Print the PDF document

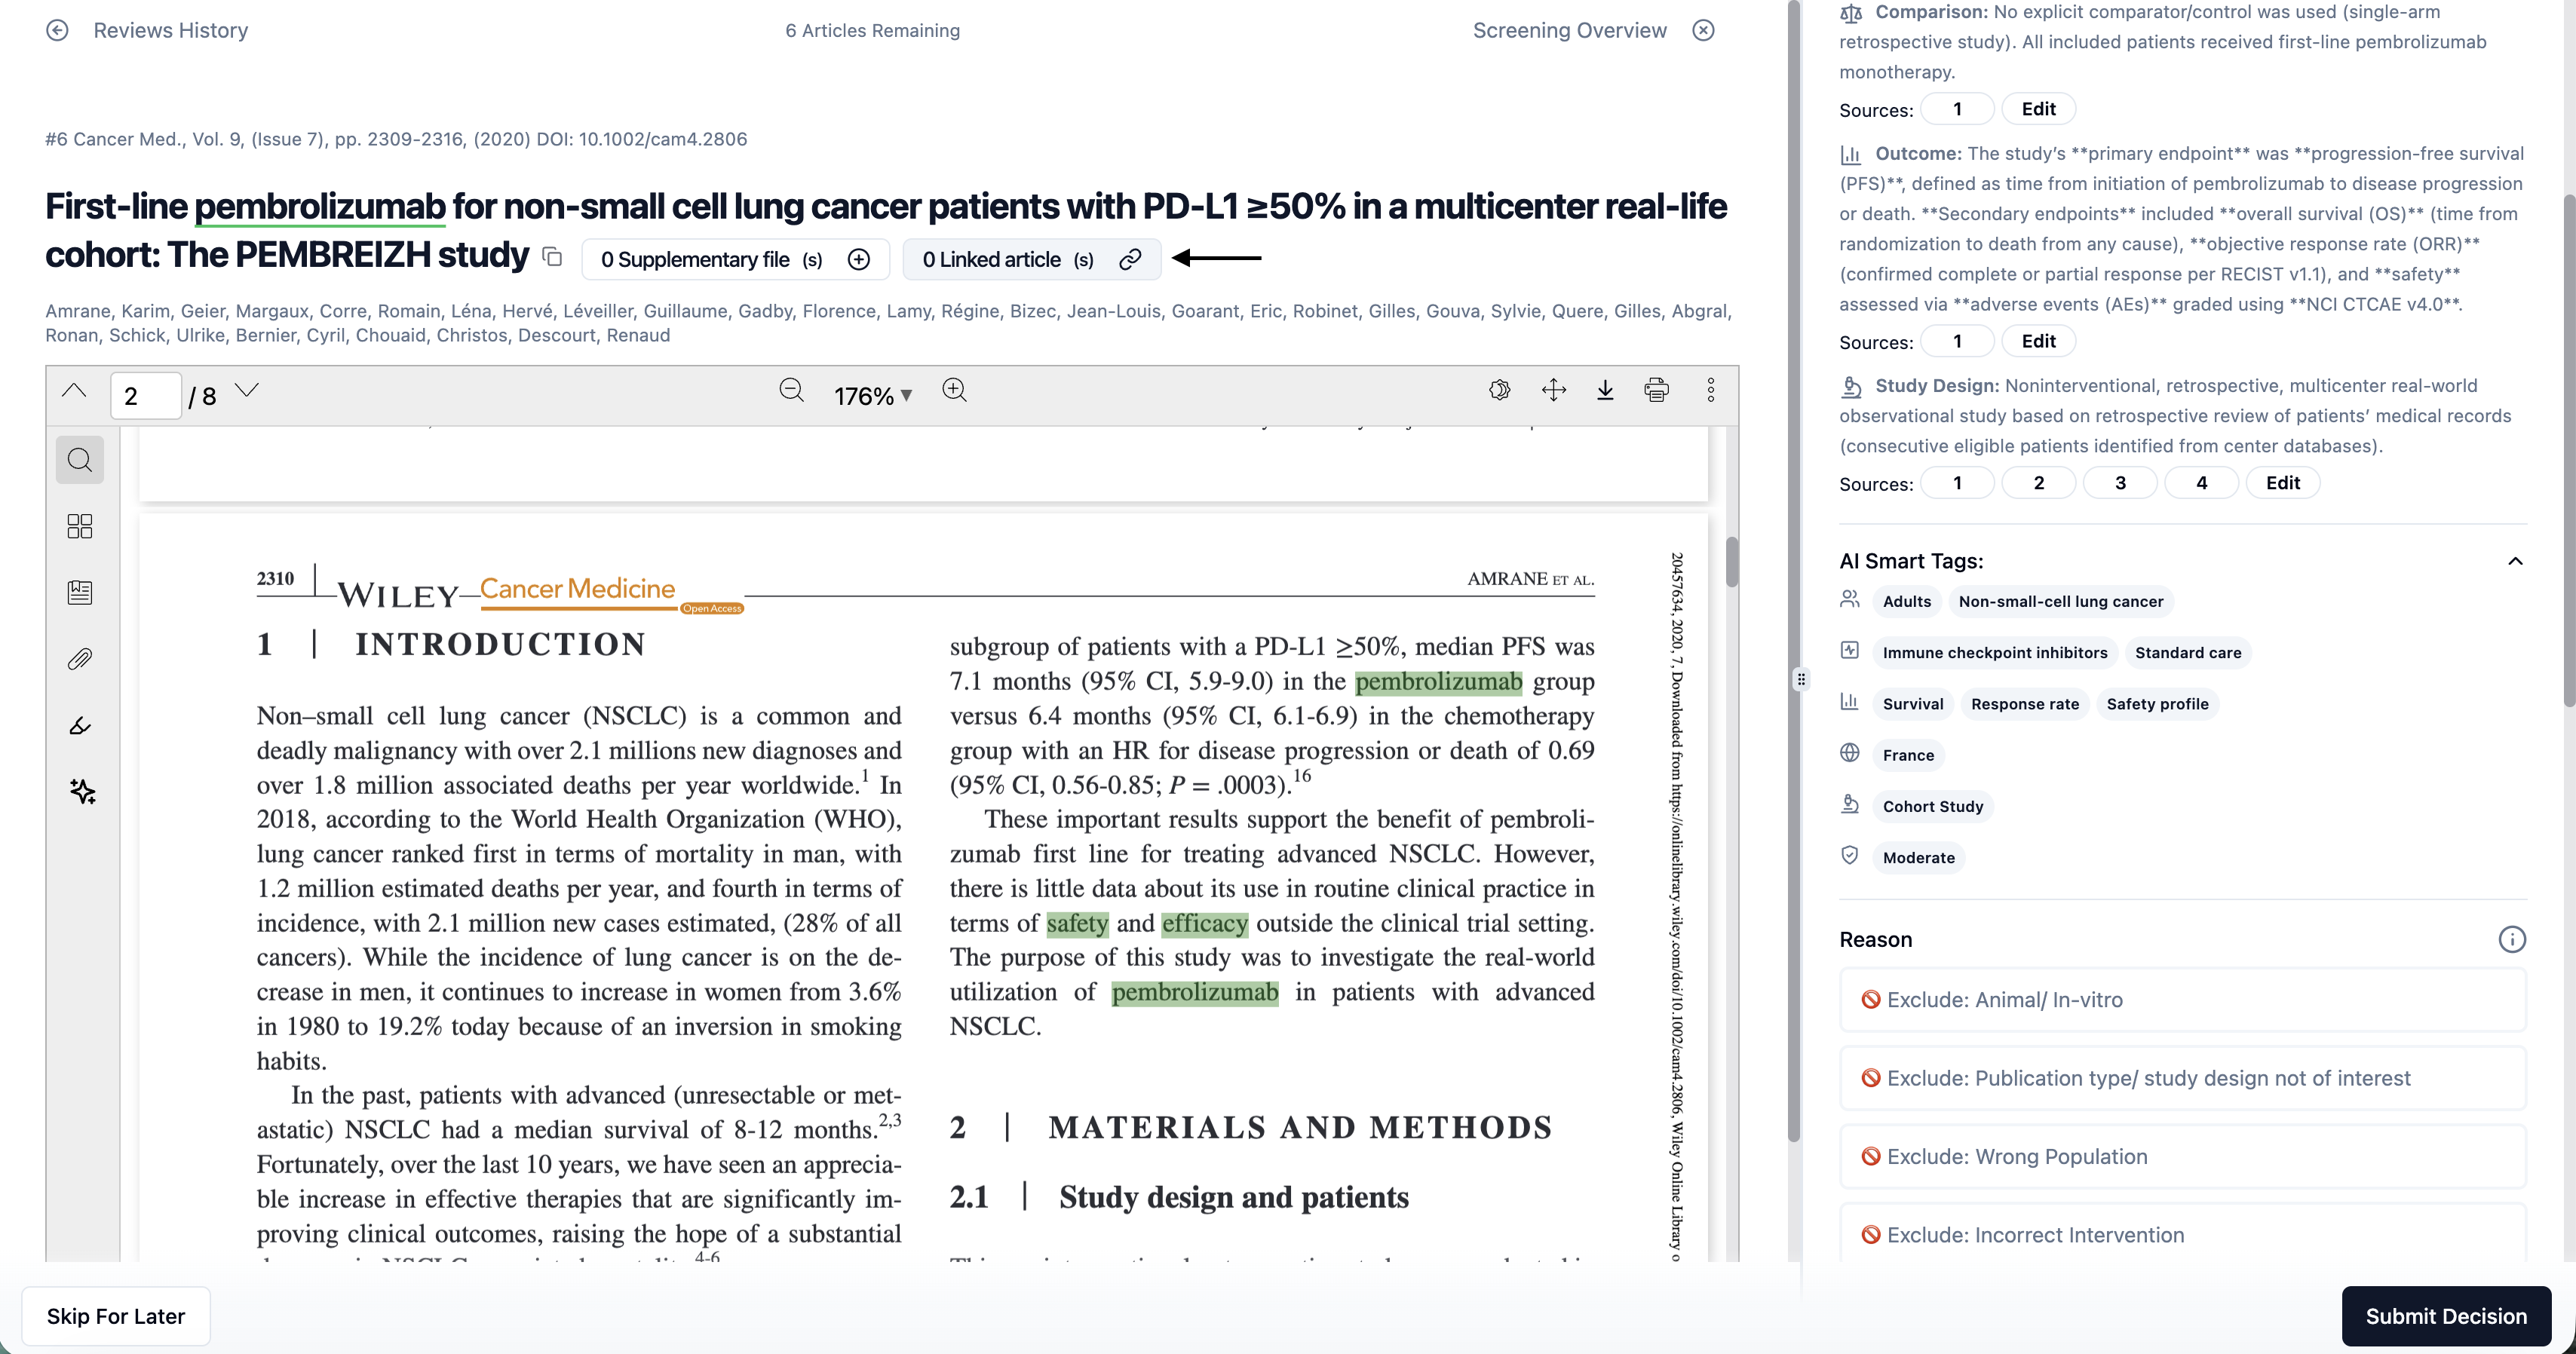[1656, 391]
